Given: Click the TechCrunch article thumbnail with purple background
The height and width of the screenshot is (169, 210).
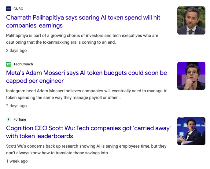Looking at the screenshot, I should click(x=191, y=76).
